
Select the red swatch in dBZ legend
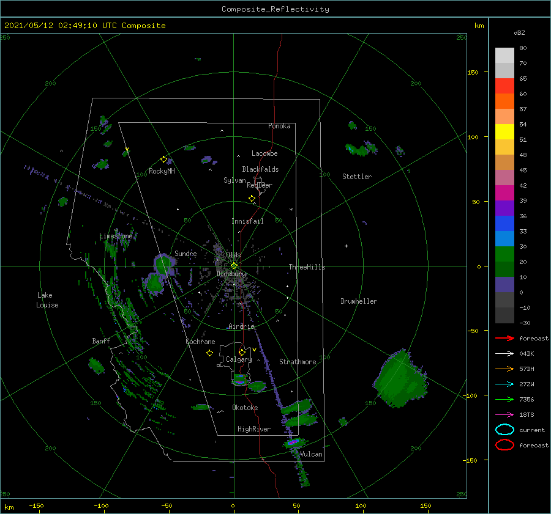click(504, 86)
